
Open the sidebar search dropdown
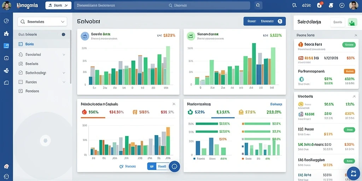tap(42, 22)
